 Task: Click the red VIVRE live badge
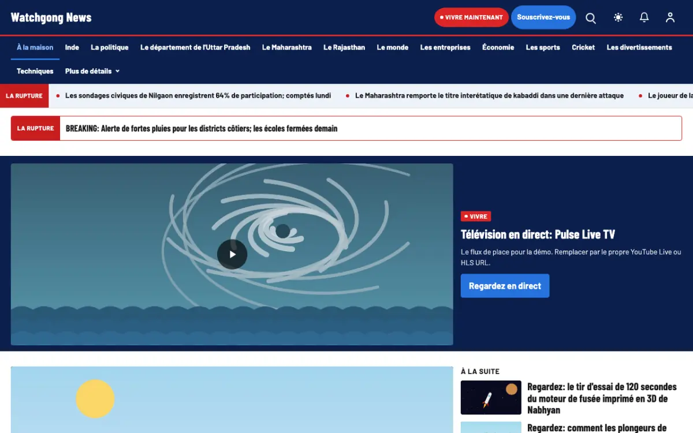pos(476,216)
